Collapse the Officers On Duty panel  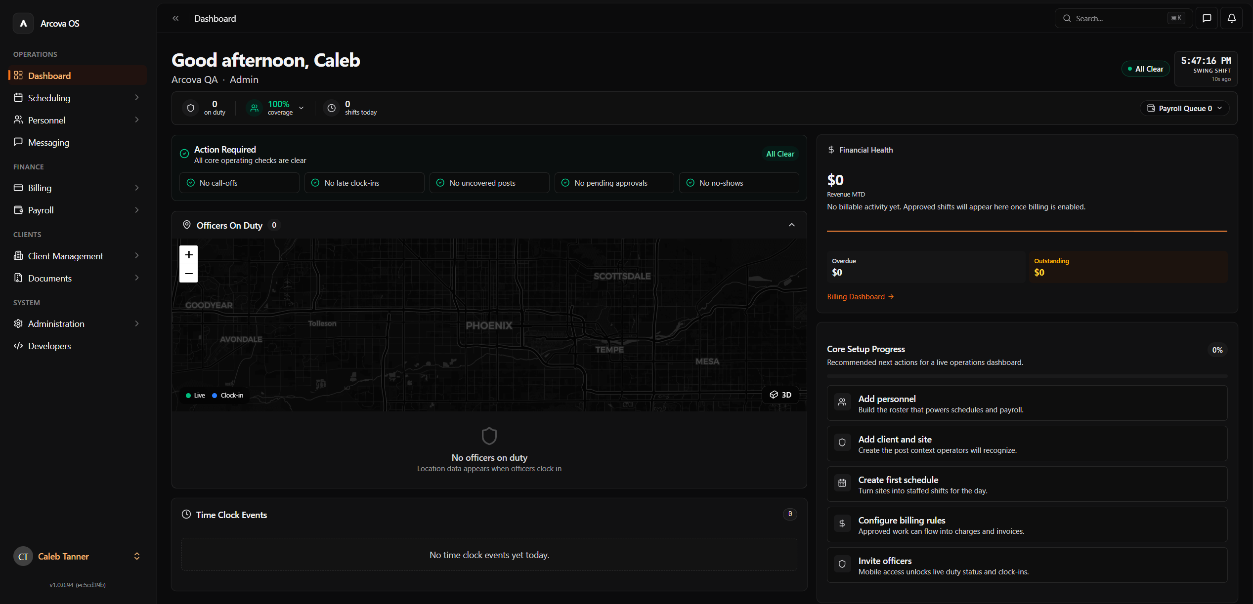point(792,225)
